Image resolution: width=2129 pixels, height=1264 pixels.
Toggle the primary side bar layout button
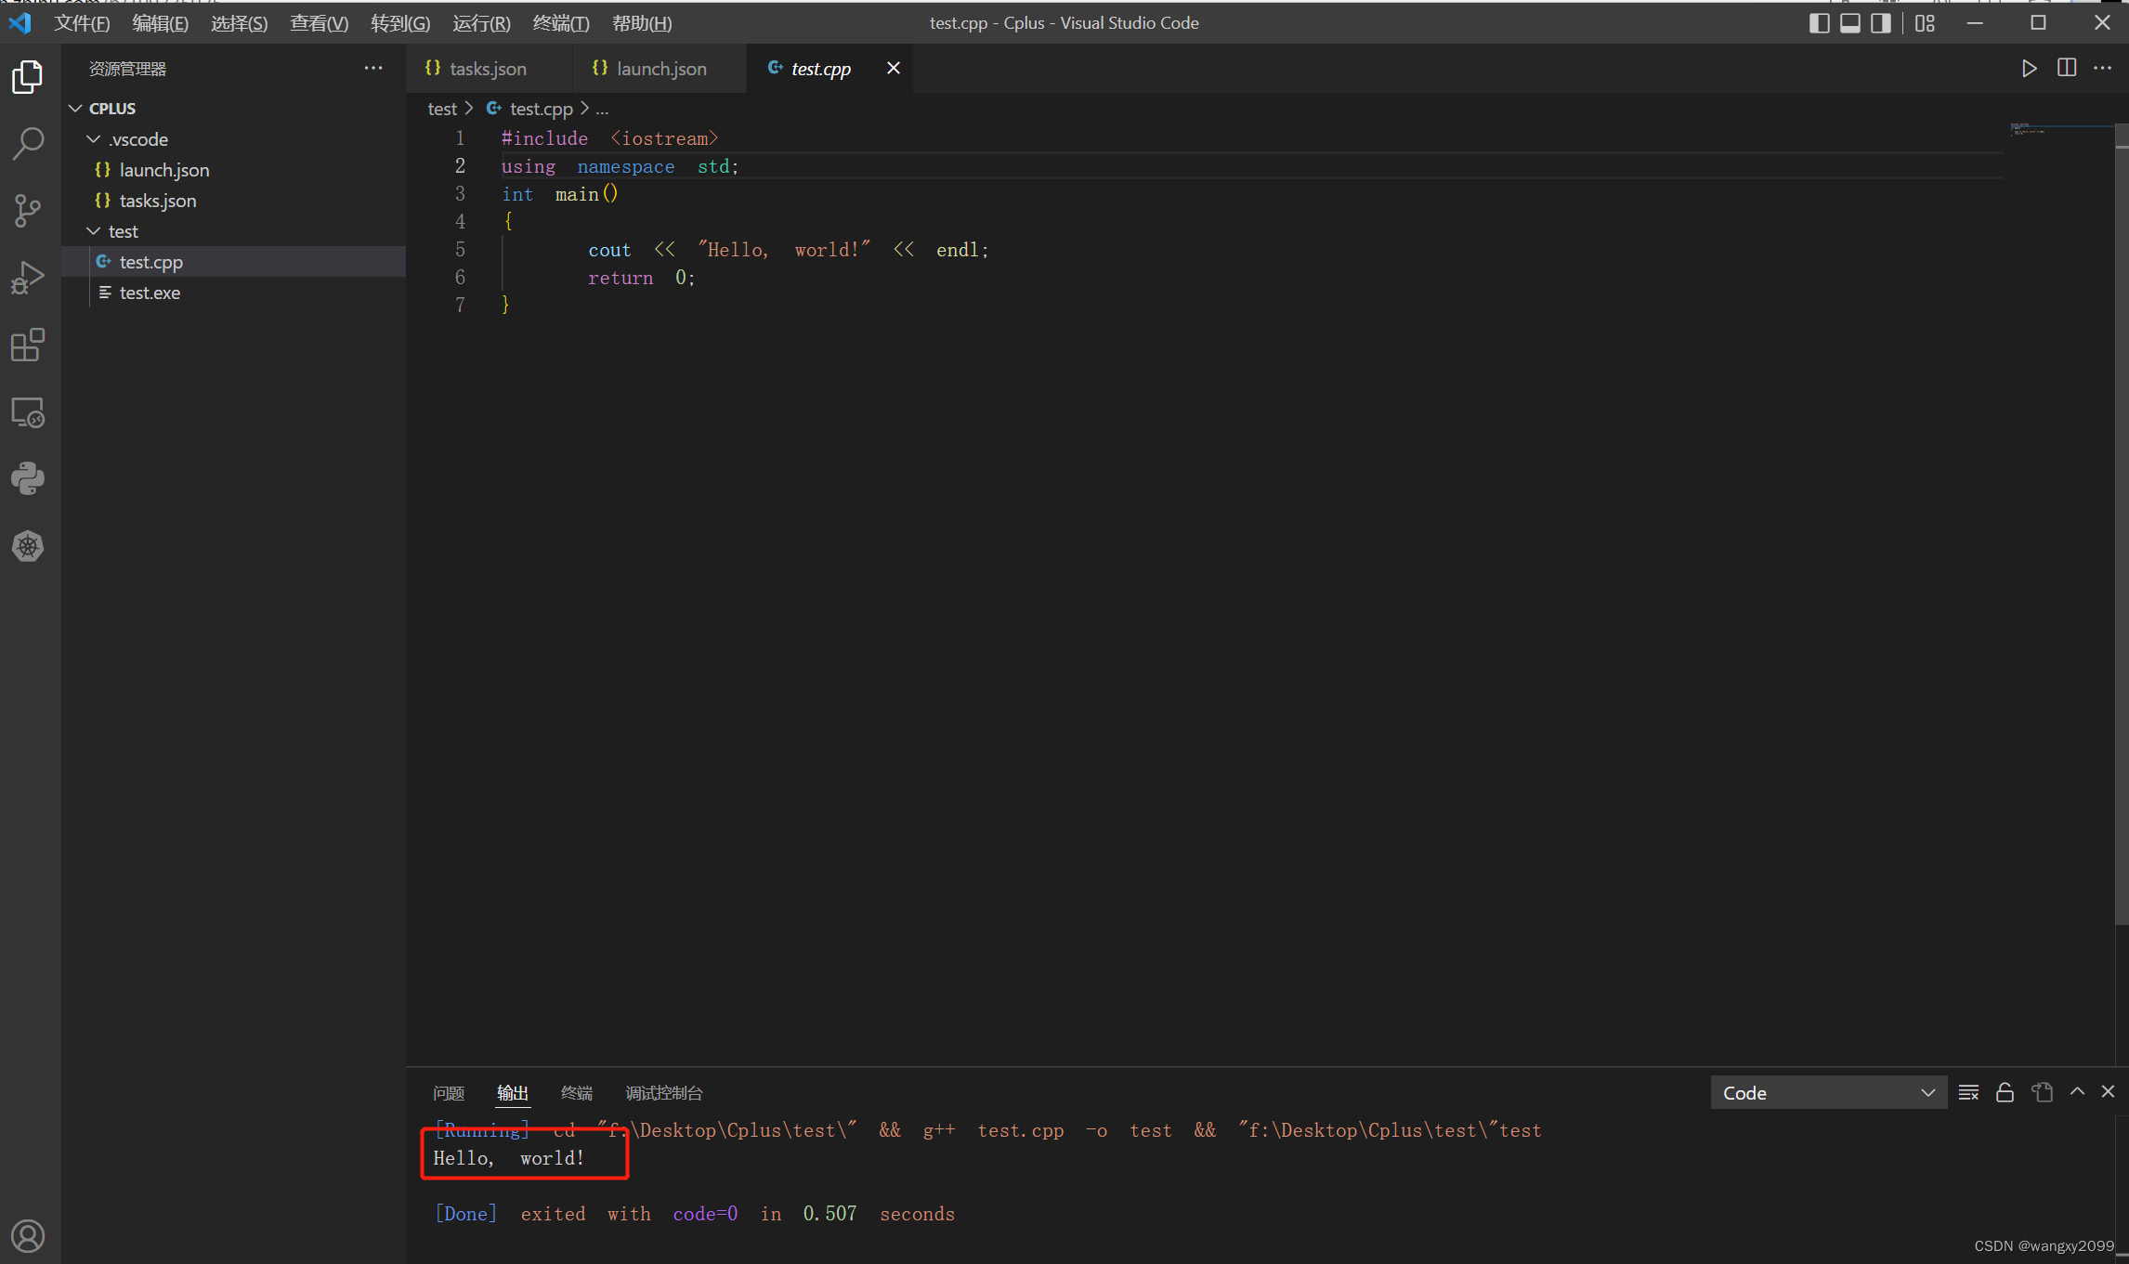(1819, 23)
